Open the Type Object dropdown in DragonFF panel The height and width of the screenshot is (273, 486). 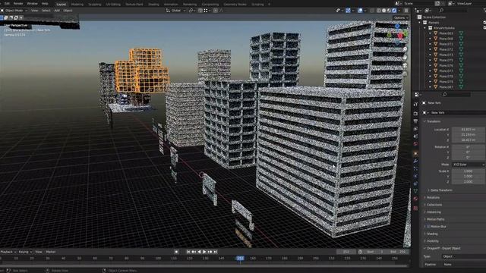(x=464, y=256)
